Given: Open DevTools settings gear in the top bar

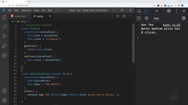Looking at the screenshot, I should (169, 11).
